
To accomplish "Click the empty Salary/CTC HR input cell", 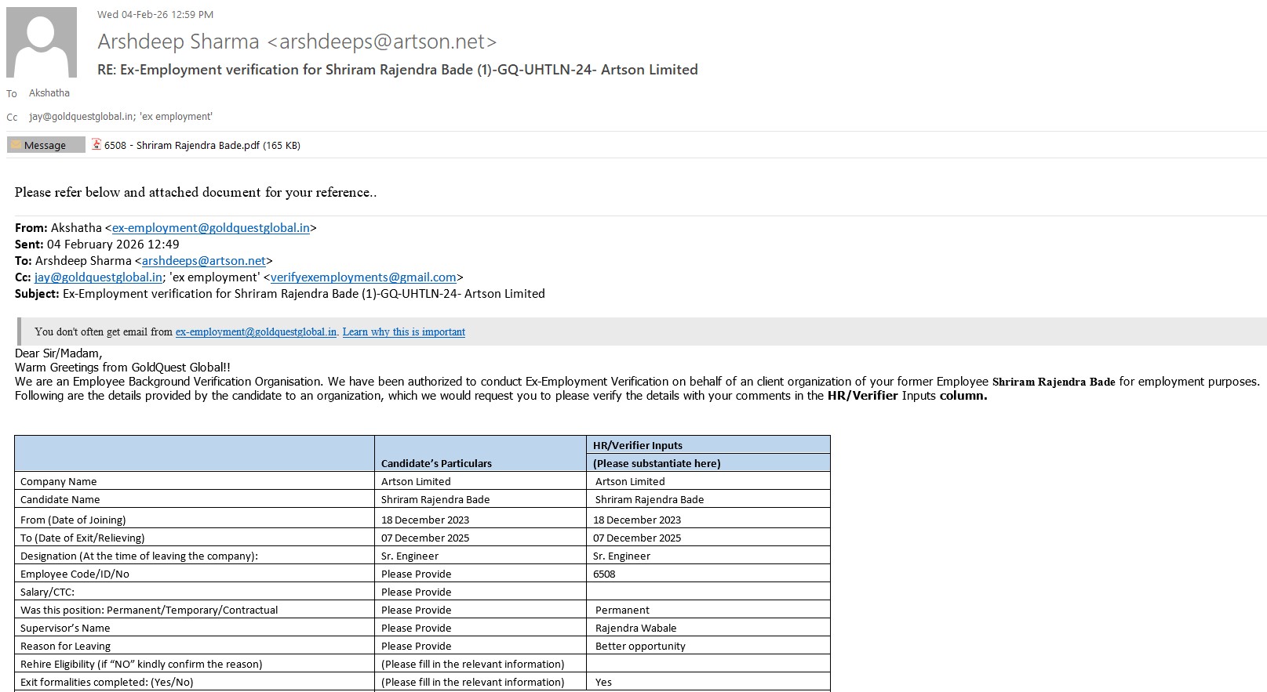I will (x=707, y=592).
